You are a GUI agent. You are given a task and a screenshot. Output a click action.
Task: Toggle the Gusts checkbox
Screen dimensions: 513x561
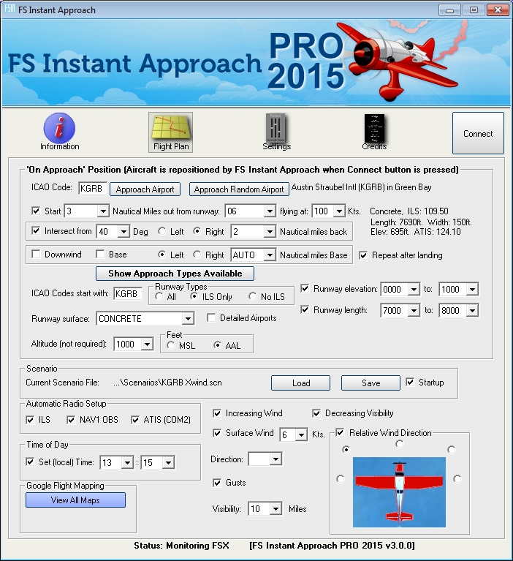click(217, 483)
